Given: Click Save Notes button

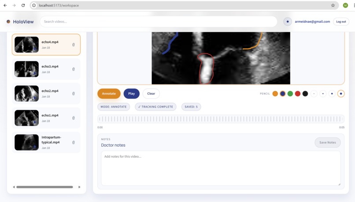Looking at the screenshot, I should pos(328,142).
